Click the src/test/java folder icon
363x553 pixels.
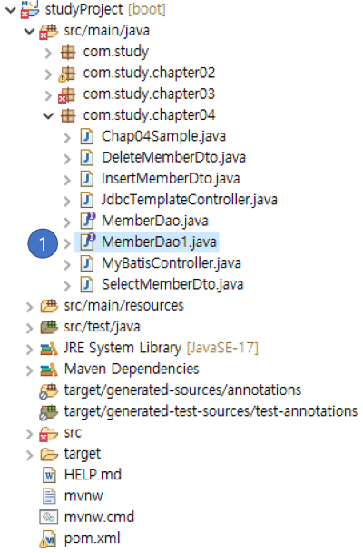pyautogui.click(x=49, y=327)
